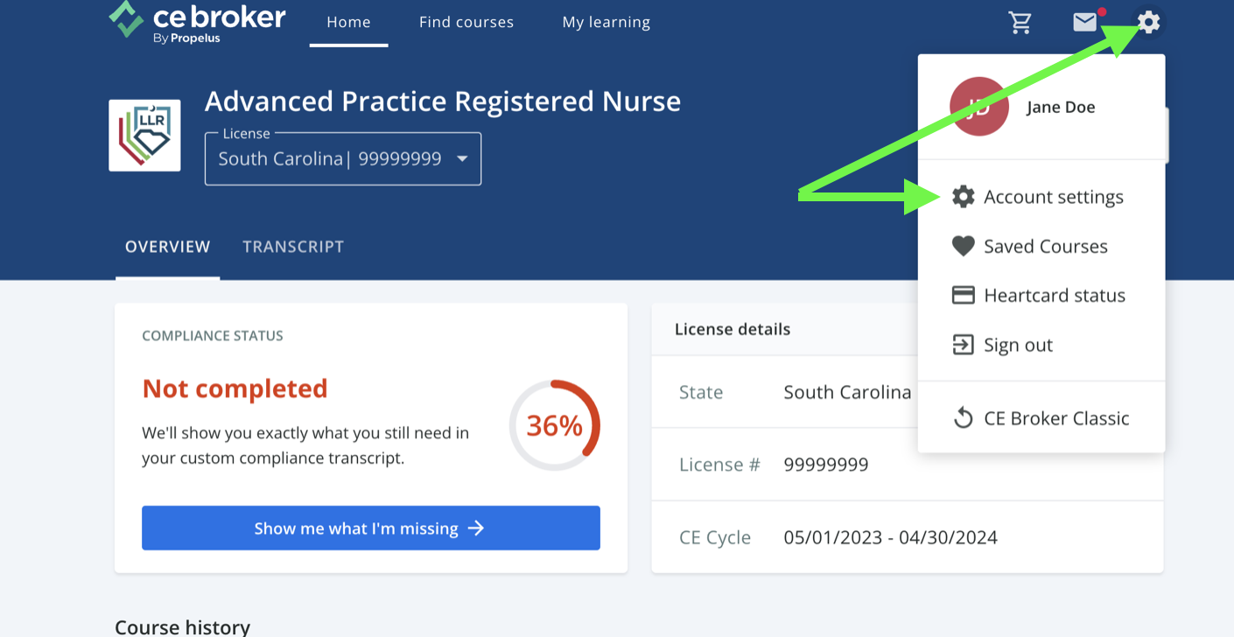Open the license dropdown for South Carolina
Image resolution: width=1234 pixels, height=637 pixels.
tap(342, 158)
